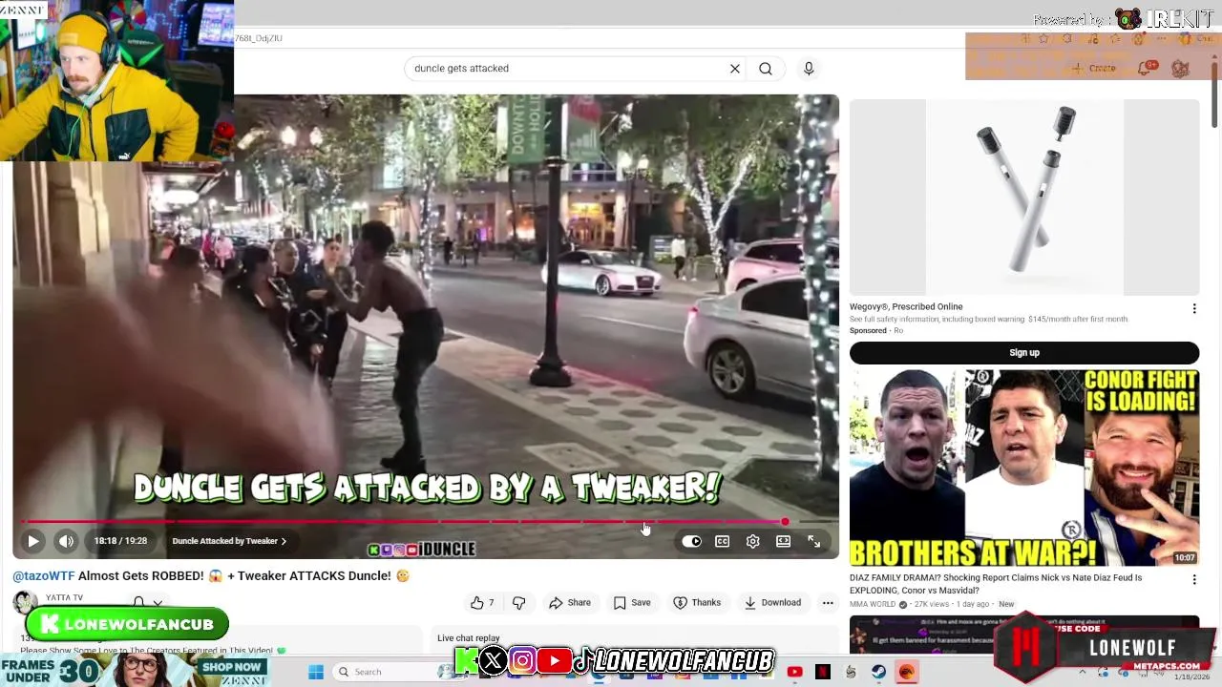Open the account avatar menu
The width and height of the screenshot is (1222, 687).
pyautogui.click(x=1181, y=69)
